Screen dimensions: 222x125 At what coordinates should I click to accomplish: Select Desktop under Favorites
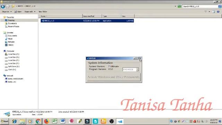(10, 20)
